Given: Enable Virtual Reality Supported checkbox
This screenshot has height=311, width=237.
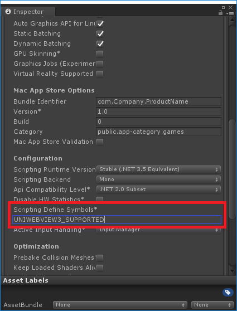Looking at the screenshot, I should tap(100, 74).
